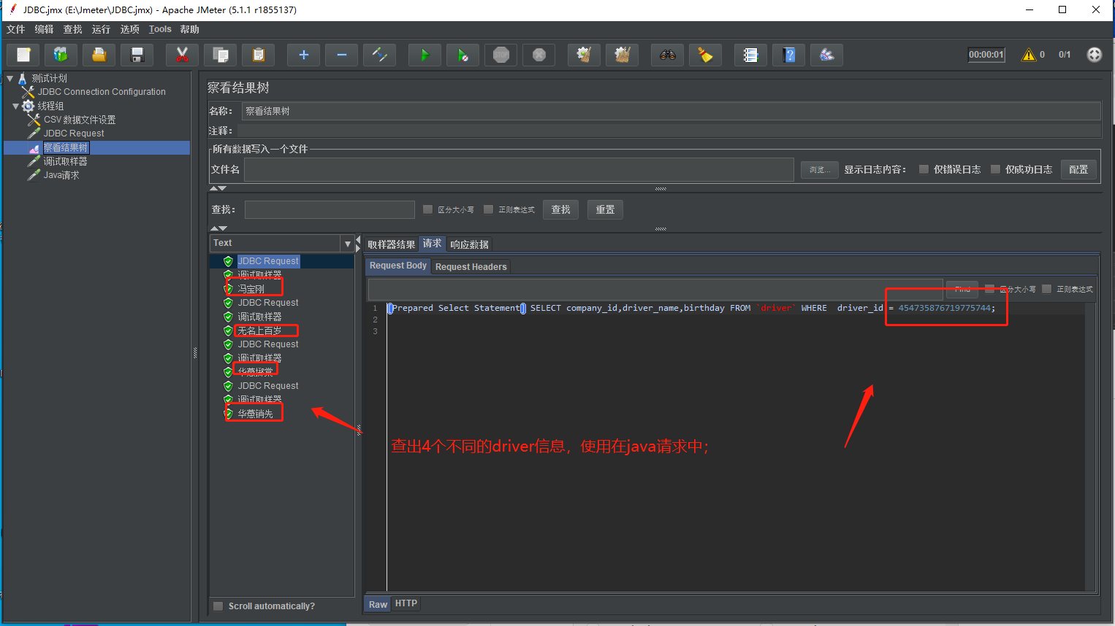The height and width of the screenshot is (626, 1115).
Task: Click the Copy icon
Action: click(220, 55)
